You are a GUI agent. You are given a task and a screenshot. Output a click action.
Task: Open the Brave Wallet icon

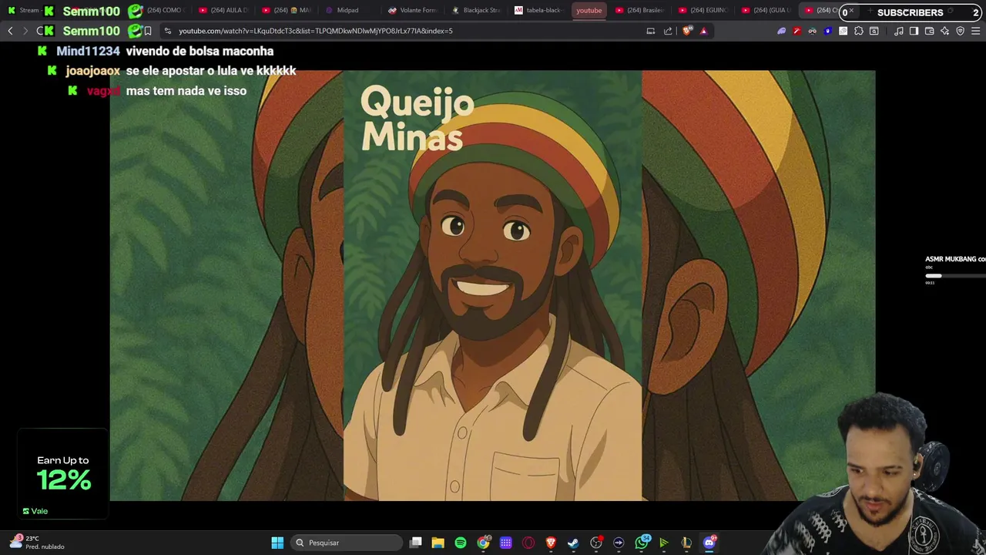pos(929,31)
